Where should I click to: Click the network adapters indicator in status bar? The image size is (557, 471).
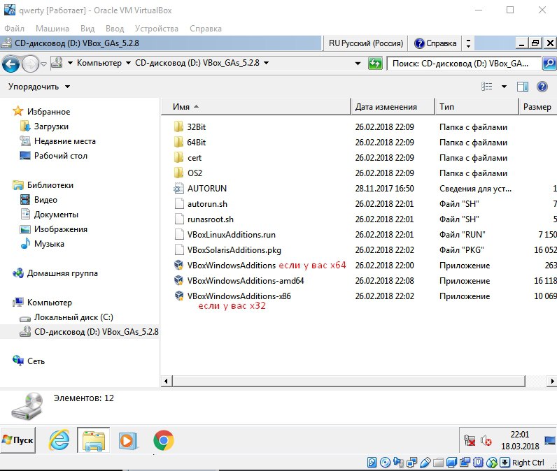coord(411,463)
